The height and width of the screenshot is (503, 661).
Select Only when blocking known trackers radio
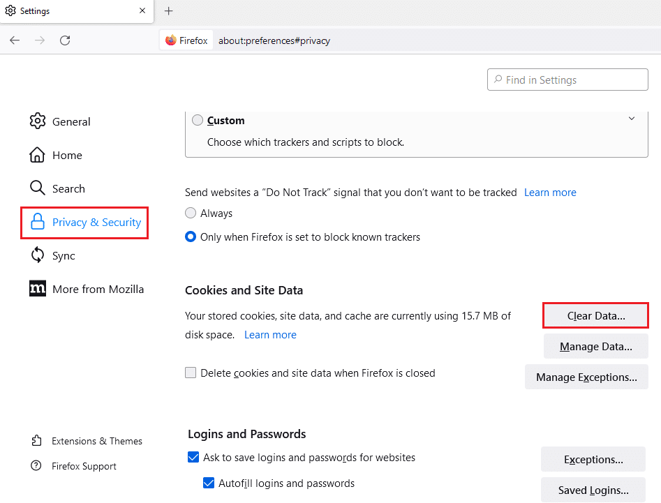coord(191,237)
